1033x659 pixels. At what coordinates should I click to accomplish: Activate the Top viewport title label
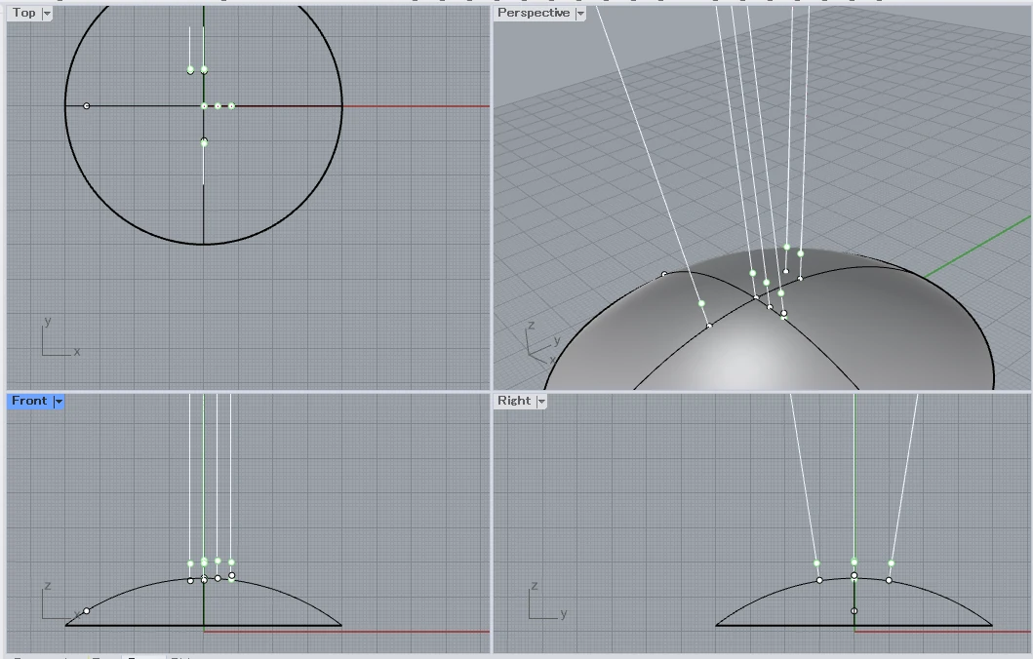pos(23,13)
